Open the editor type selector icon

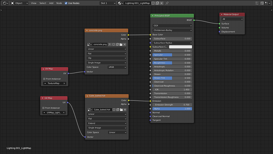click(x=6, y=3)
